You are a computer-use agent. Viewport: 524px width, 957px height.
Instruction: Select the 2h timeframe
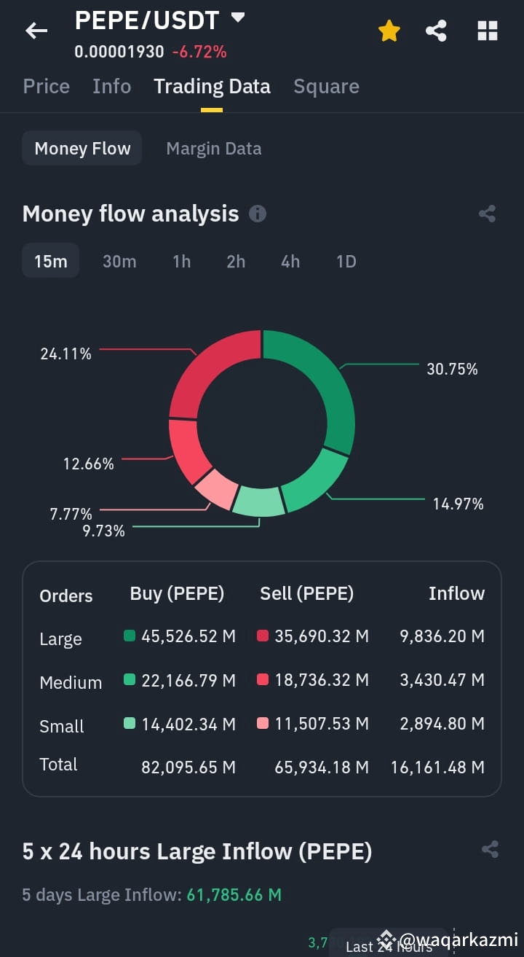pos(236,261)
